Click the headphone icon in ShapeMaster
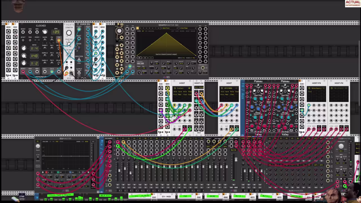The image size is (361, 203). click(199, 68)
